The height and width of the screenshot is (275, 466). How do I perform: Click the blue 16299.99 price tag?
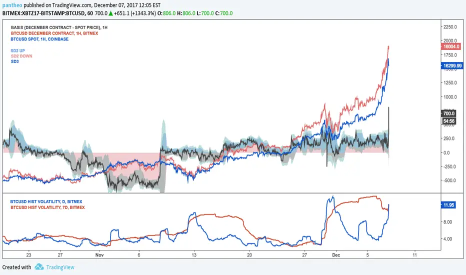[452, 65]
